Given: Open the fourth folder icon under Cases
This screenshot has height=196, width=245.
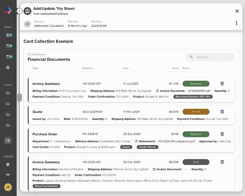Looking at the screenshot, I should pos(8,125).
